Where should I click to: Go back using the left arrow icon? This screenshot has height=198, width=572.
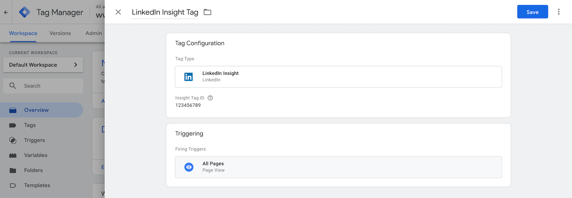point(6,12)
